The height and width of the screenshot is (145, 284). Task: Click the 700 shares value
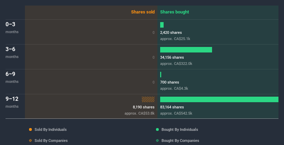170,82
